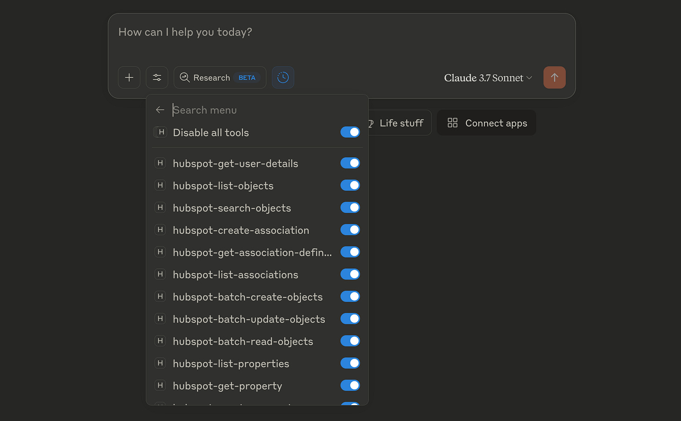Open the Claude 3.7 Sonnet model dropdown
681x421 pixels.
click(x=488, y=78)
